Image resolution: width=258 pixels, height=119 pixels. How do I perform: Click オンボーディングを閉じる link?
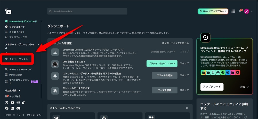[x=175, y=43]
